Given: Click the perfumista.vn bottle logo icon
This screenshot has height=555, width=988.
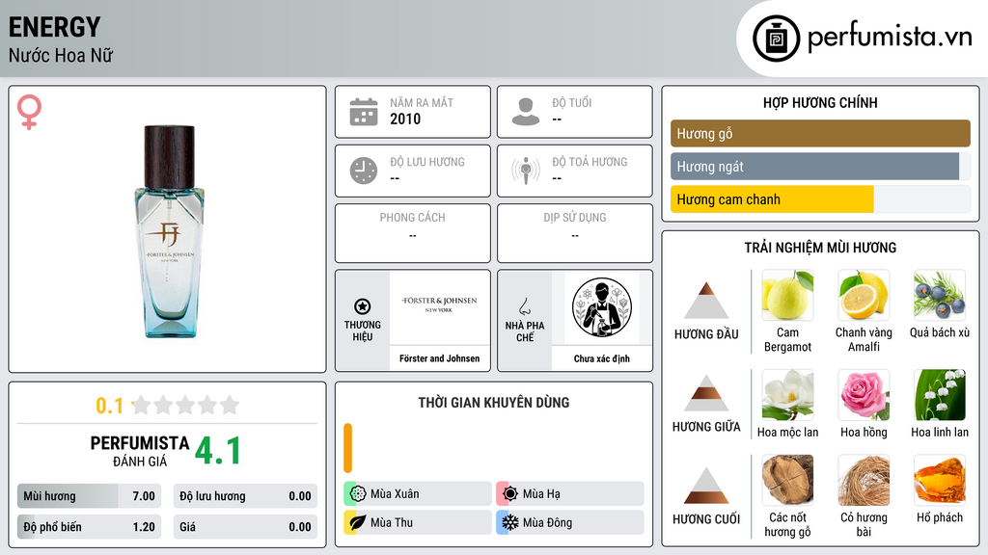Looking at the screenshot, I should pos(776,39).
